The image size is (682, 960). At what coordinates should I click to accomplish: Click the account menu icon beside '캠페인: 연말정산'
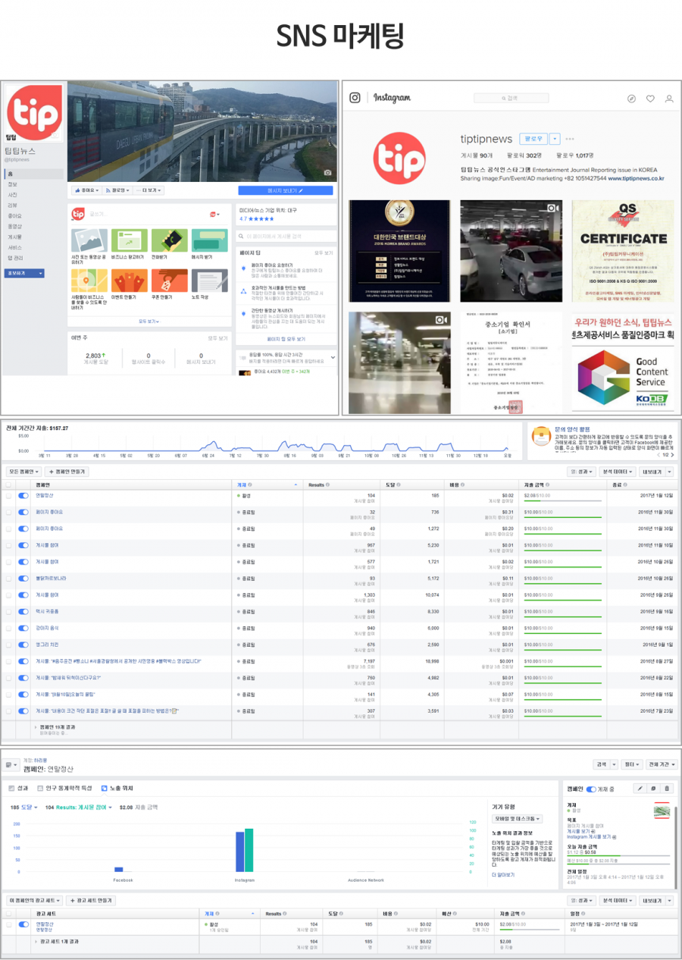click(x=11, y=765)
